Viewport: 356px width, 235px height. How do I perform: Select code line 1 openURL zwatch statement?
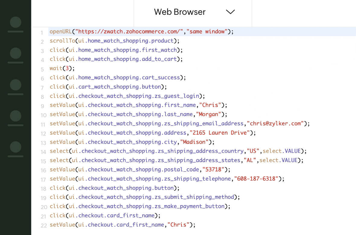[x=141, y=32]
